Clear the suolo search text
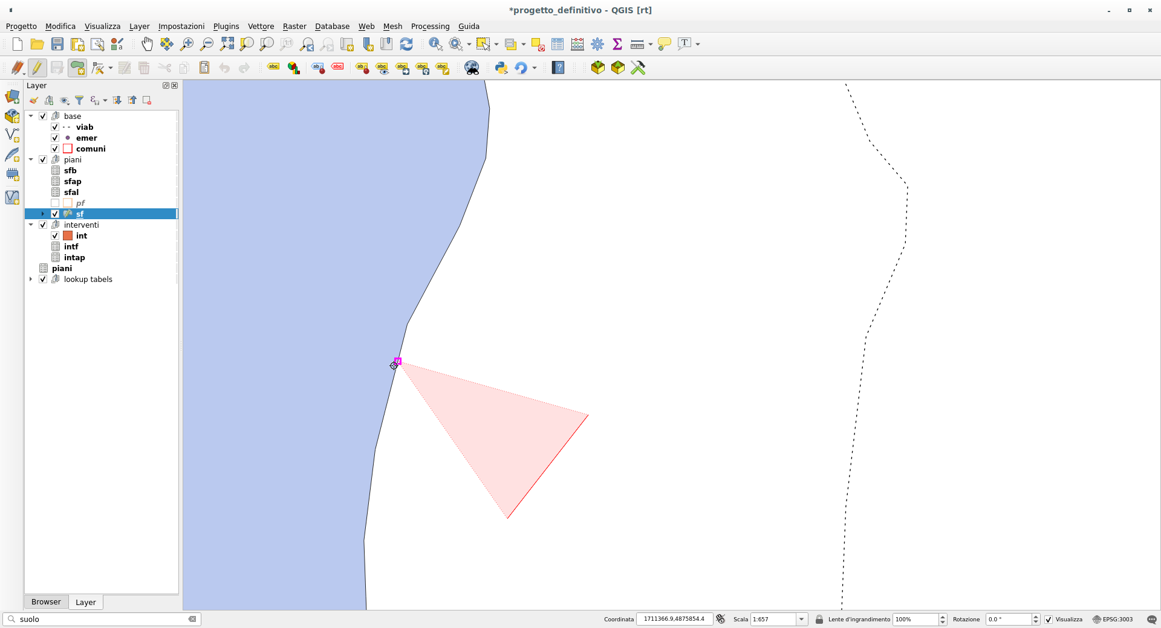Viewport: 1161px width, 628px height. [x=192, y=619]
